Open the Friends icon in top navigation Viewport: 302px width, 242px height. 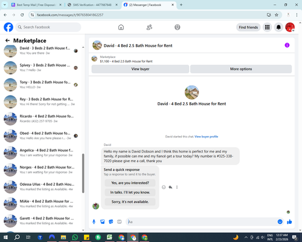tap(149, 27)
